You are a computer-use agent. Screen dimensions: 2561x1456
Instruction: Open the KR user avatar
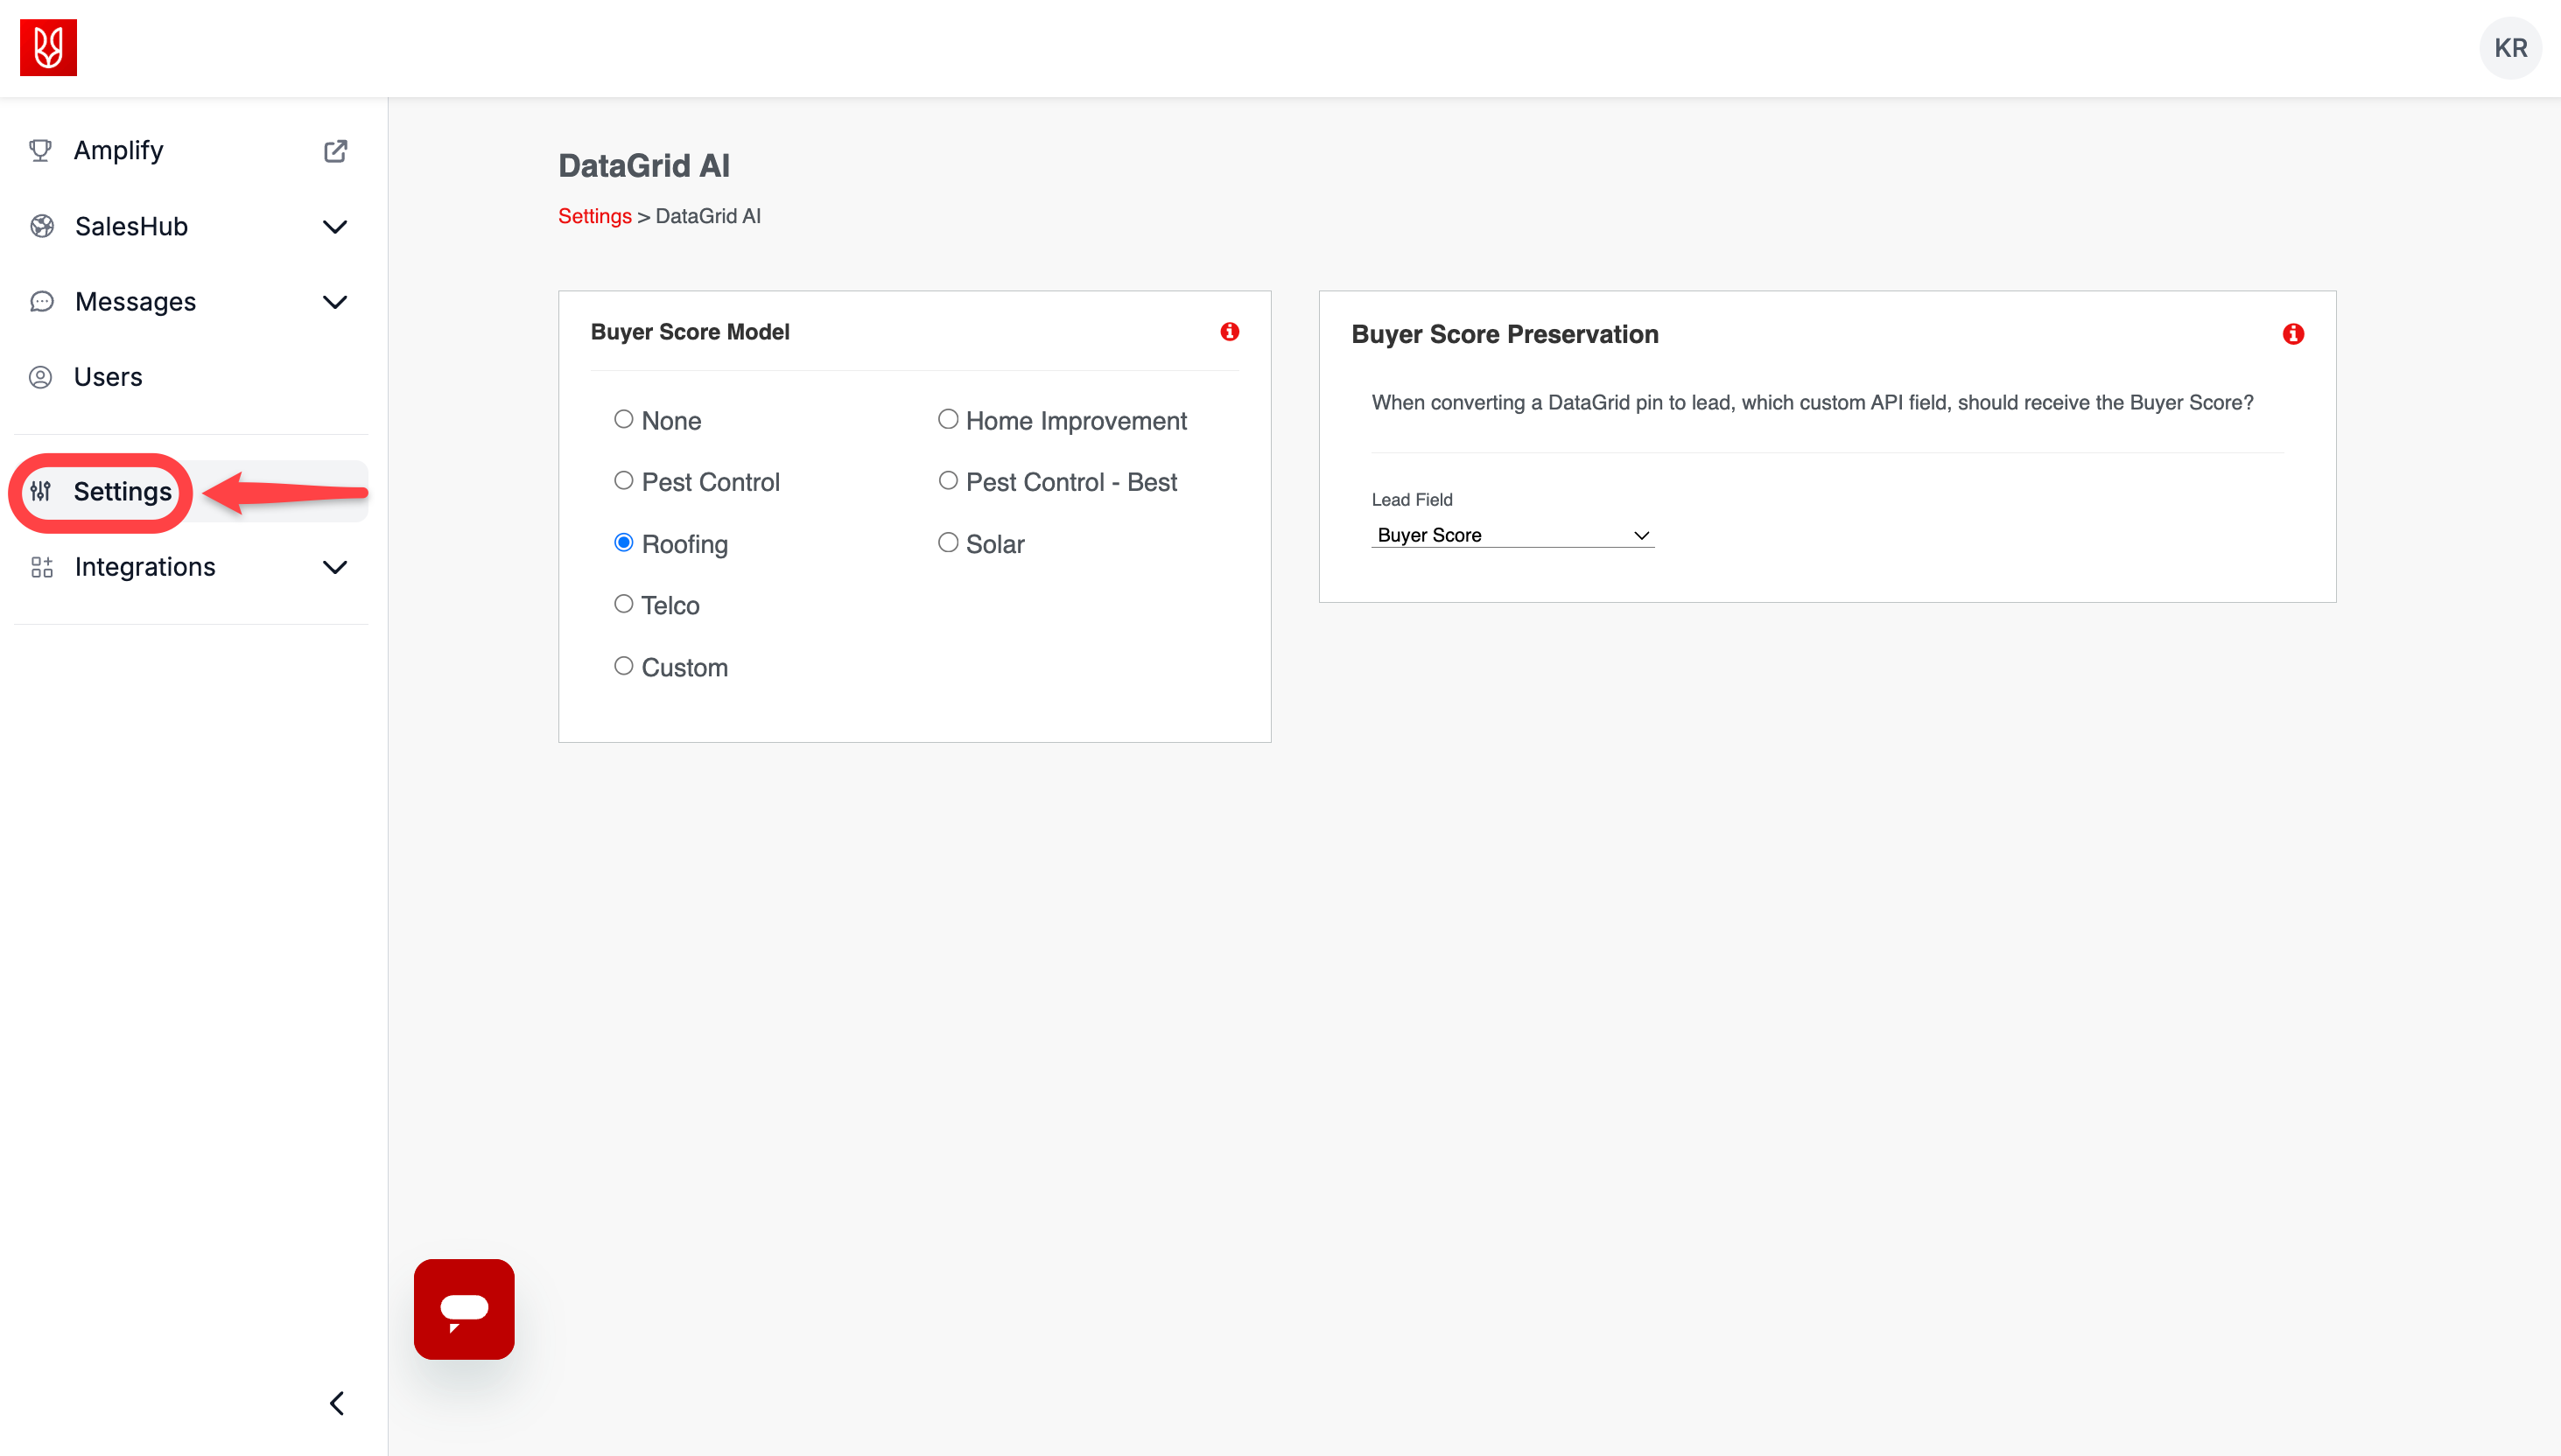(2510, 48)
